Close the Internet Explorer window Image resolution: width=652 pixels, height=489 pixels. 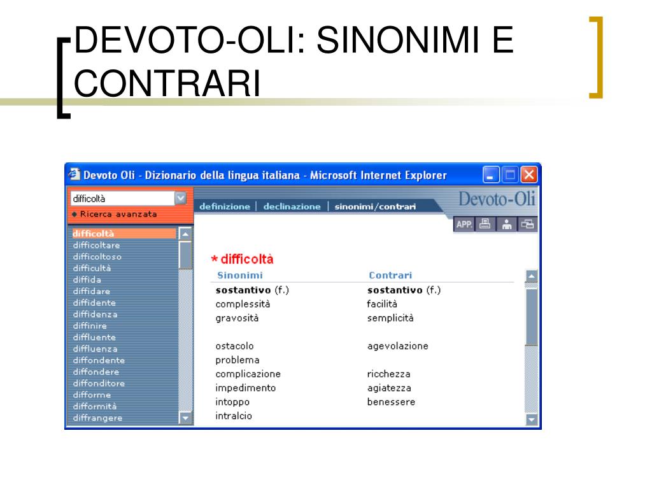point(529,174)
